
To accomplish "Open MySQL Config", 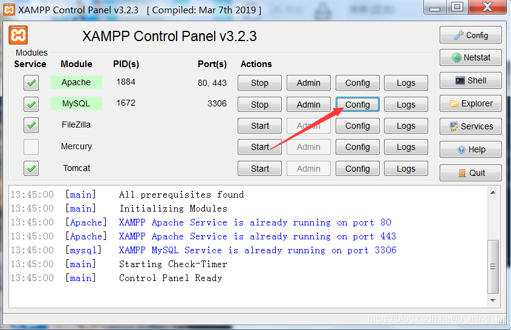I will (357, 105).
